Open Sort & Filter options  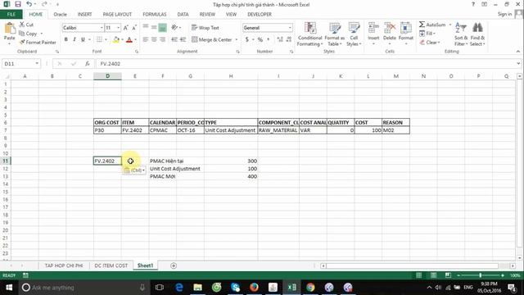tap(461, 34)
